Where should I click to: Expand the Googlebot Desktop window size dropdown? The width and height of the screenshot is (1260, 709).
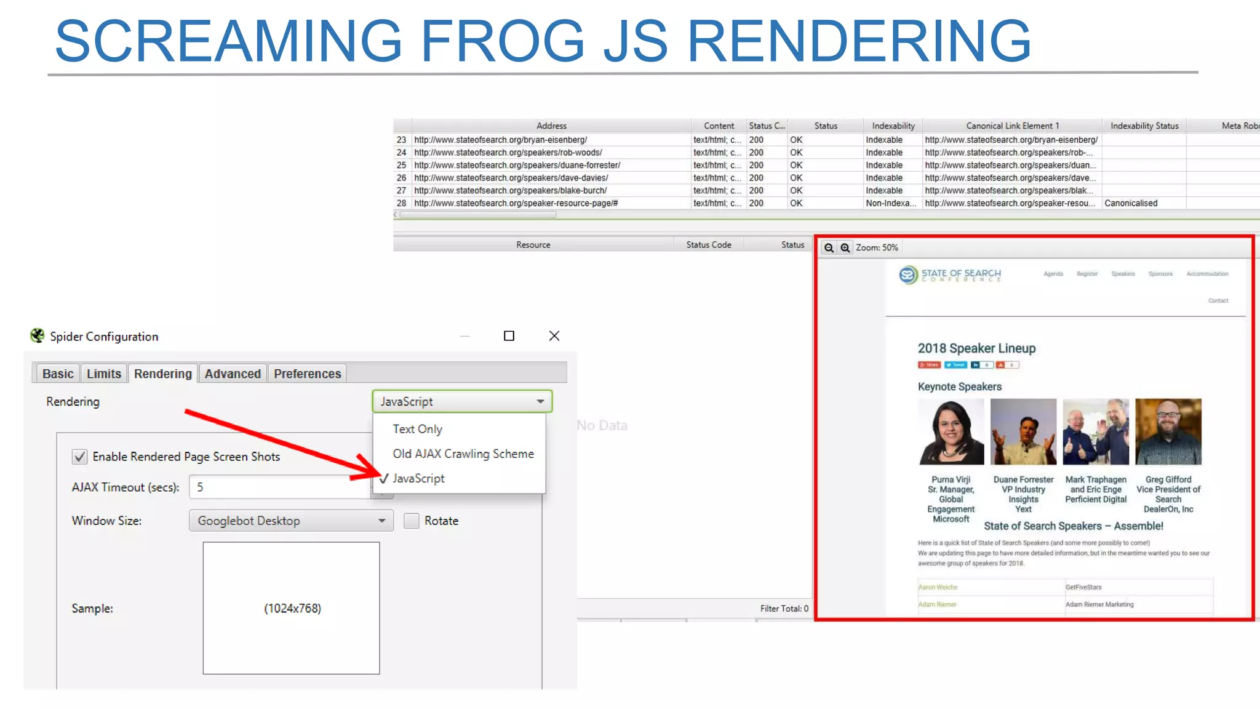(291, 521)
